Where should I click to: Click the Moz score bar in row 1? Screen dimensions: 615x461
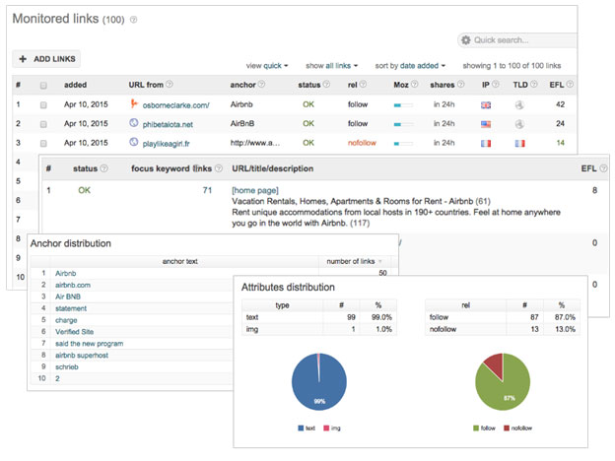pos(403,104)
